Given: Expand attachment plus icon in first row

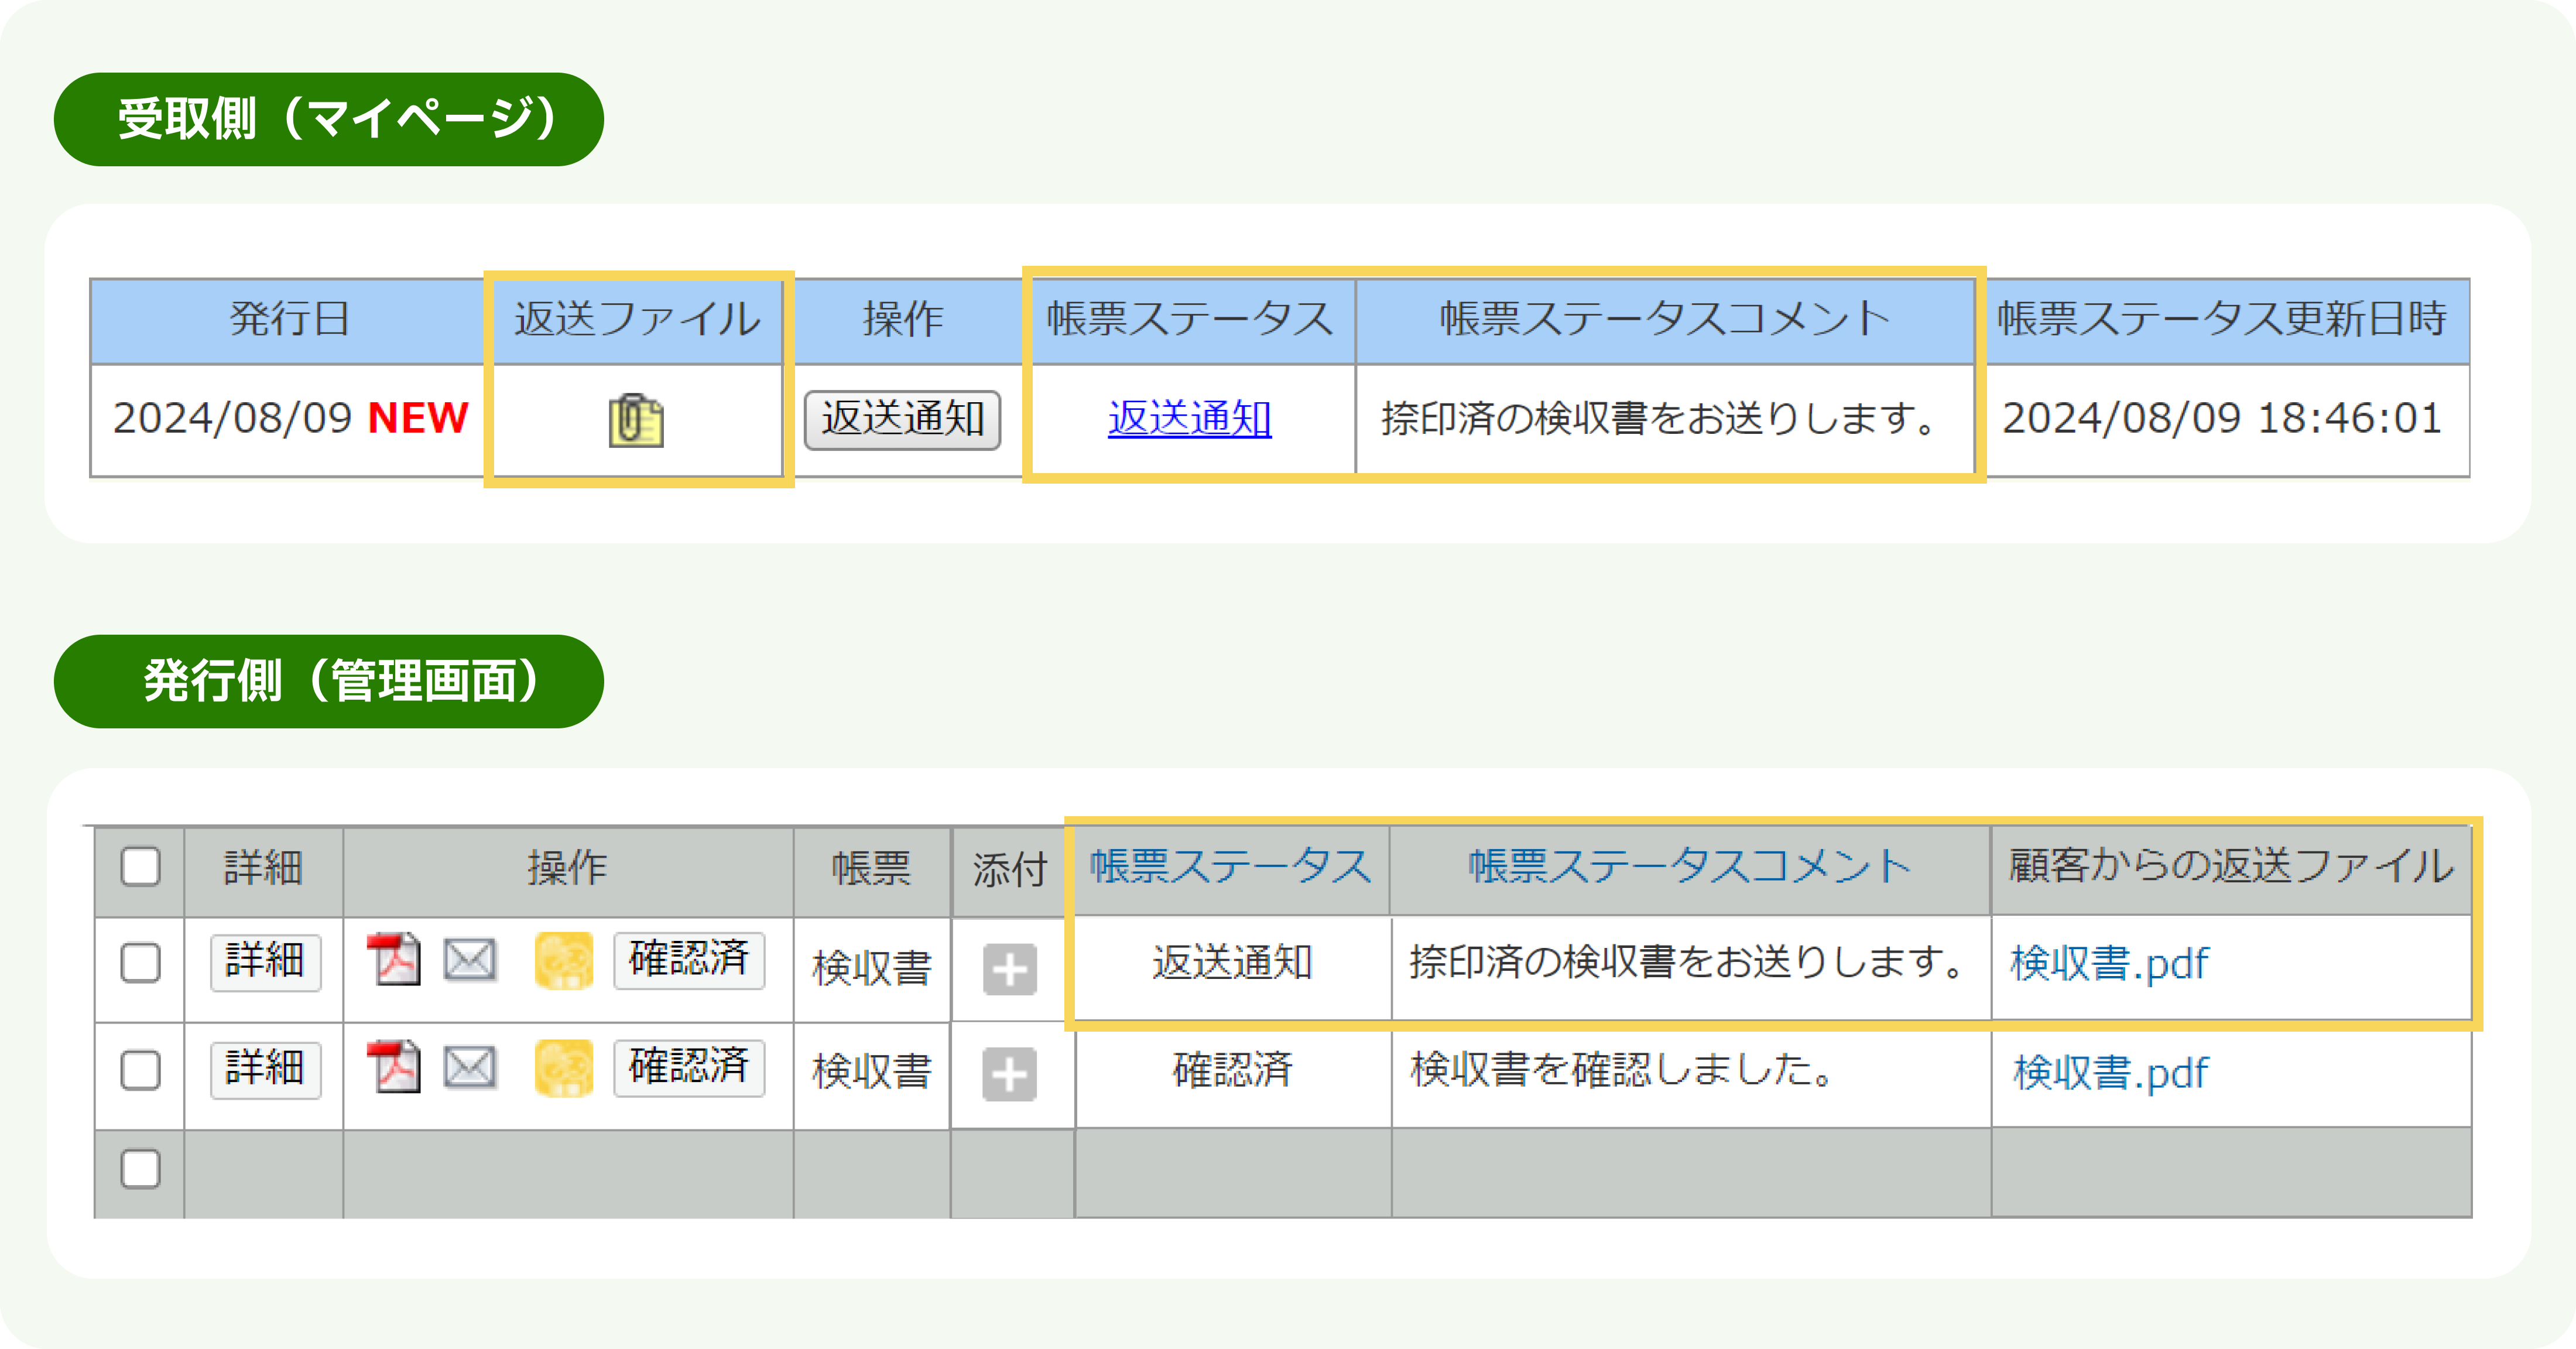Looking at the screenshot, I should [1009, 969].
